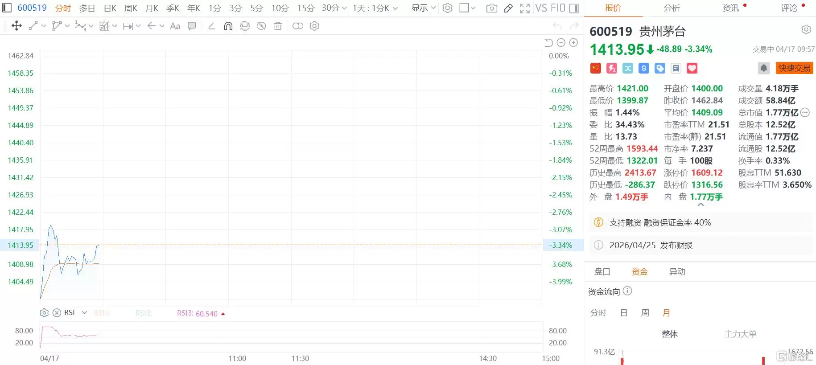
Task: Select the magnet snap tool
Action: (x=228, y=26)
